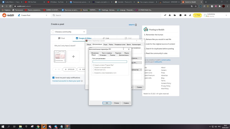Click the translate page icon in address bar
This screenshot has width=230, height=129.
[x=192, y=6]
